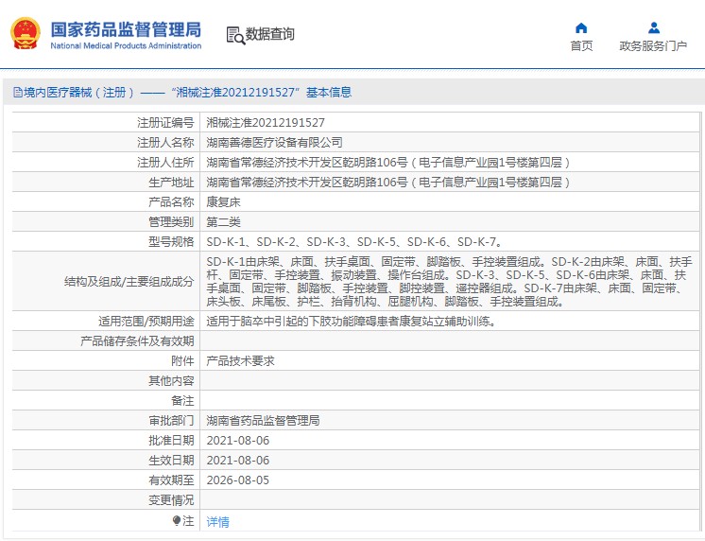705x541 pixels.
Task: Click the lightbulb icon beside 注
Action: 176,521
